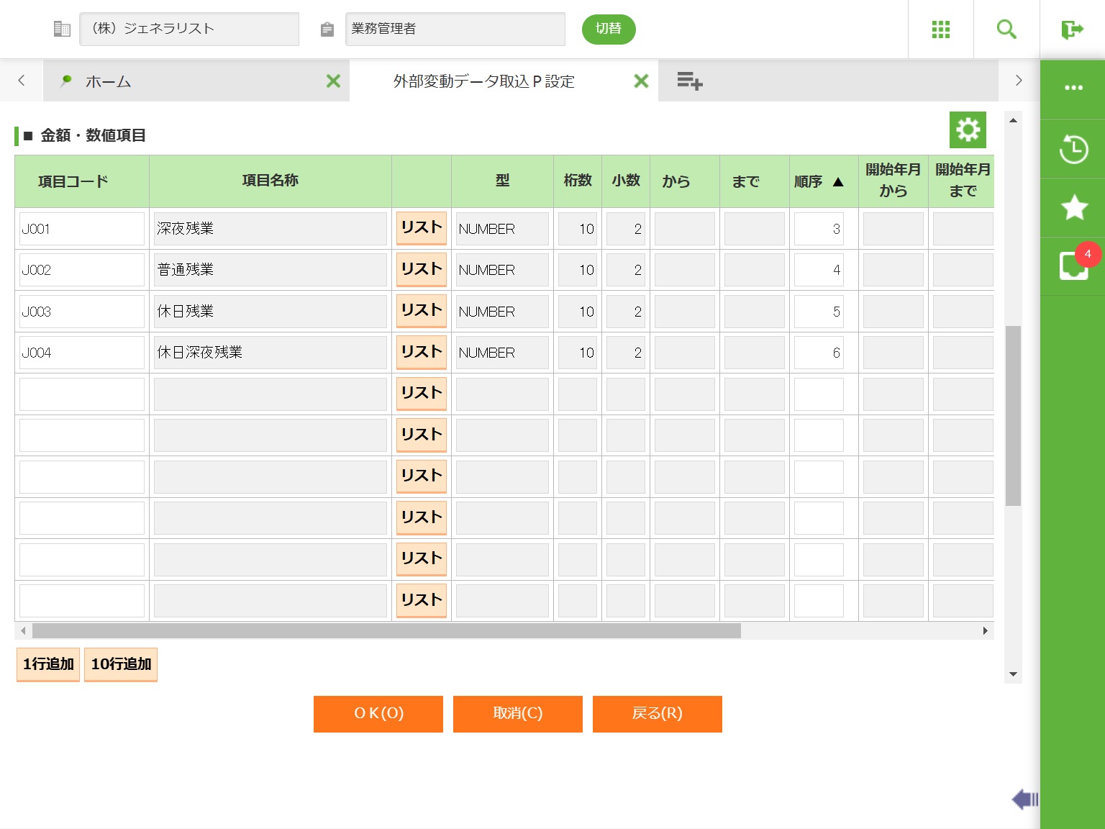This screenshot has height=829, width=1105.
Task: Sort by the 順序 column header
Action: [x=819, y=182]
